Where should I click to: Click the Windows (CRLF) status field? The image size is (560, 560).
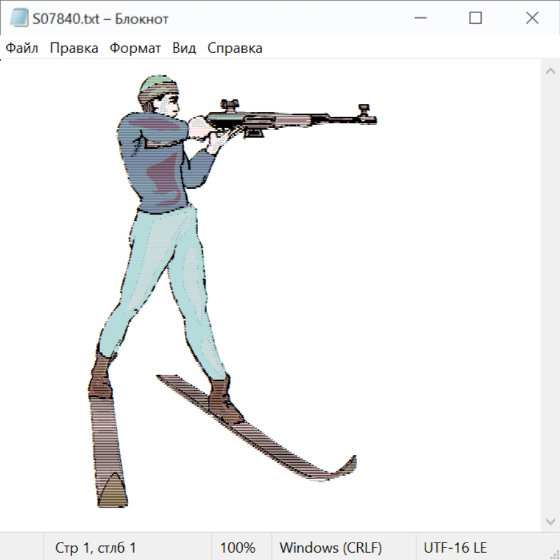(330, 548)
